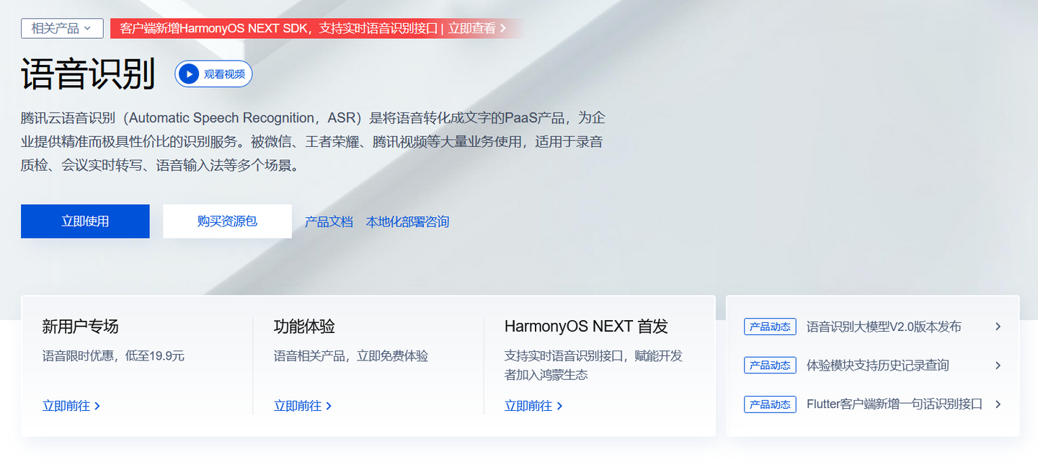The image size is (1038, 465).
Task: Click the text 语音相关产品,立即免费体验
Action: tap(351, 356)
